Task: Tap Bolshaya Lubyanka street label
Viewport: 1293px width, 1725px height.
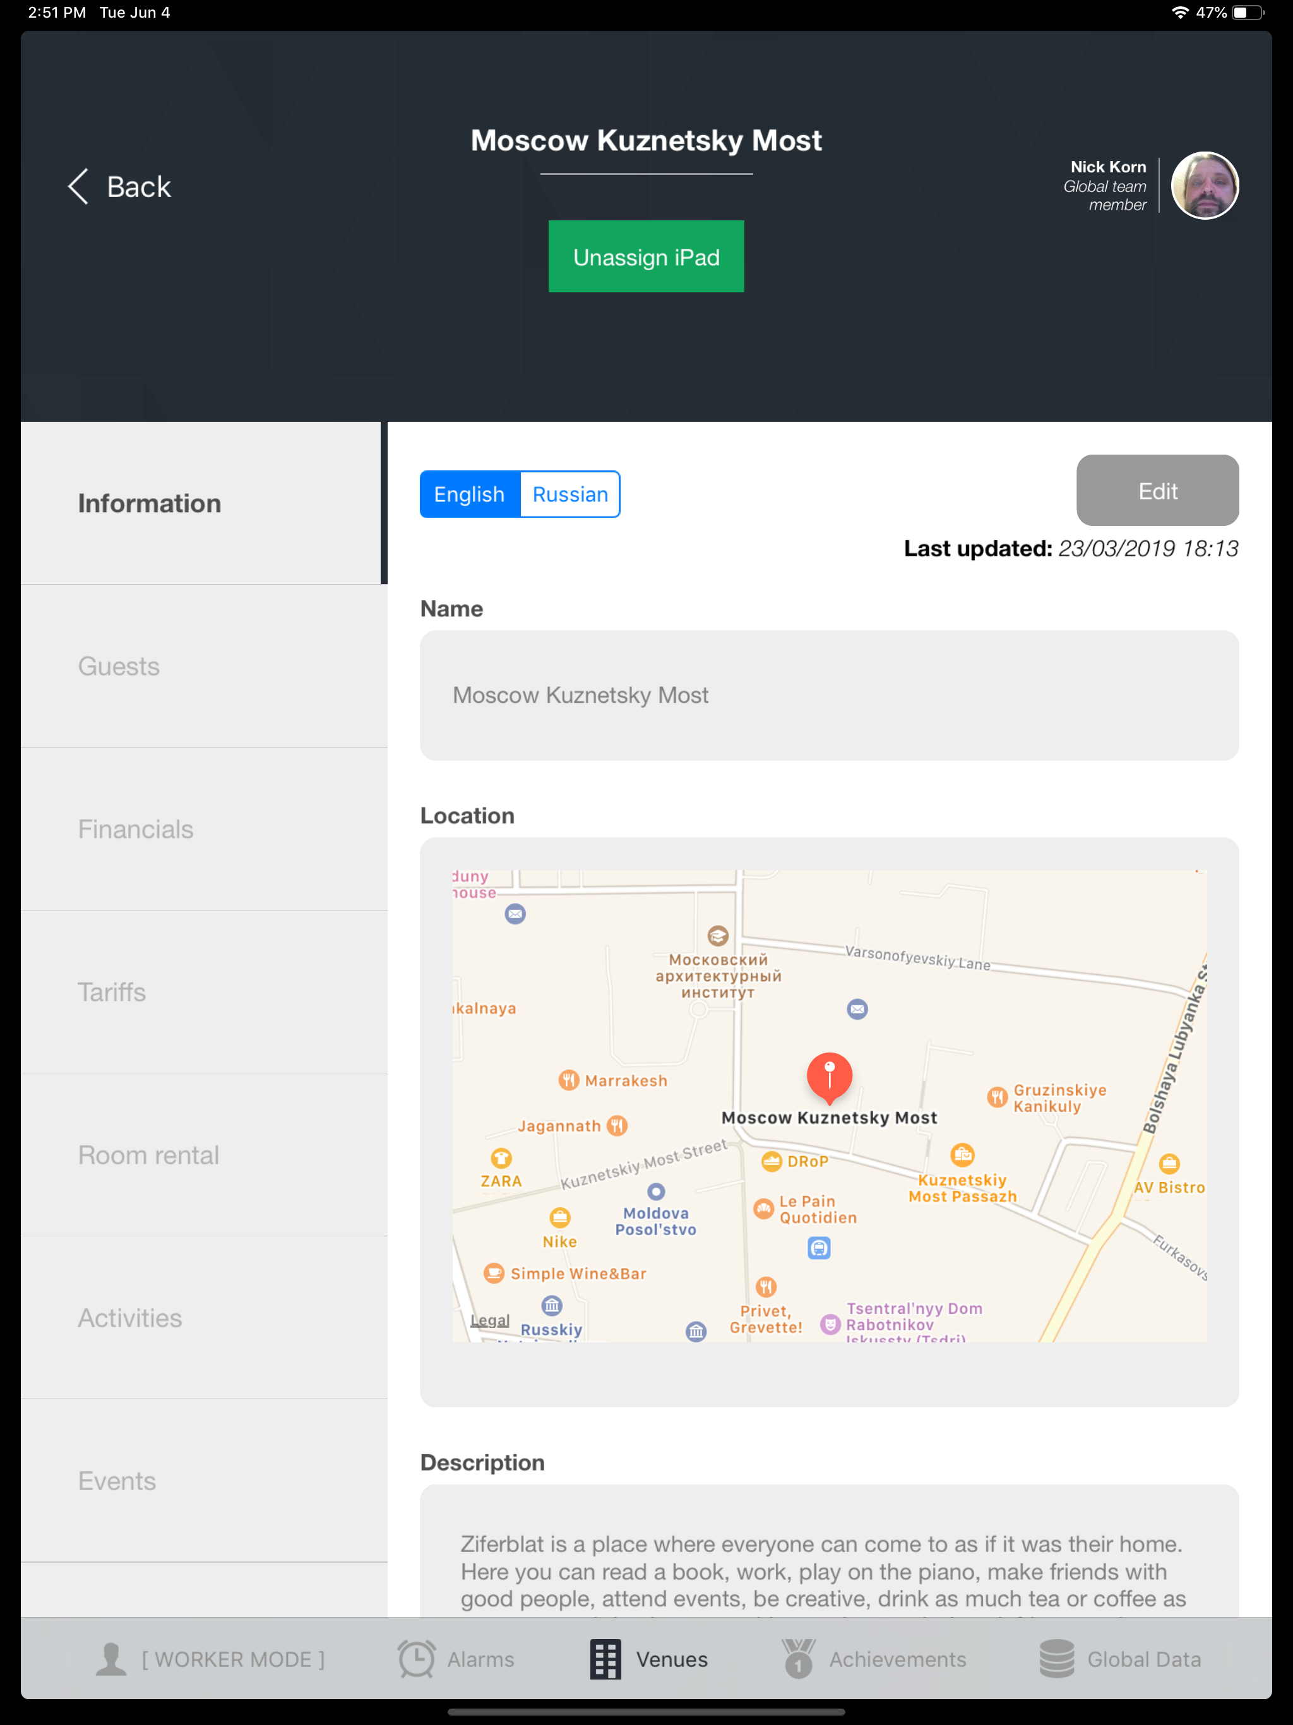Action: point(1176,1049)
